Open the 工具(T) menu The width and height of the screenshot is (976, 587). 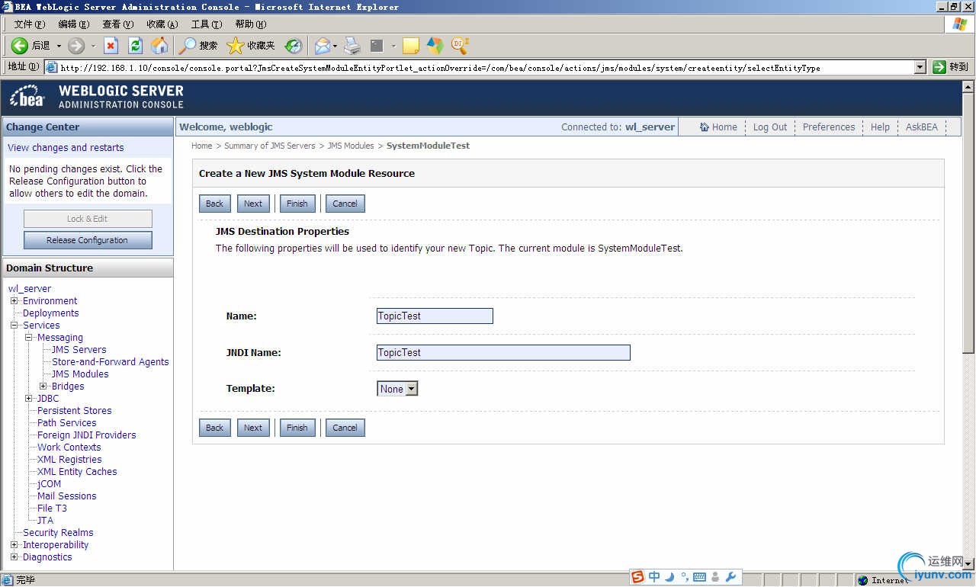click(x=206, y=24)
